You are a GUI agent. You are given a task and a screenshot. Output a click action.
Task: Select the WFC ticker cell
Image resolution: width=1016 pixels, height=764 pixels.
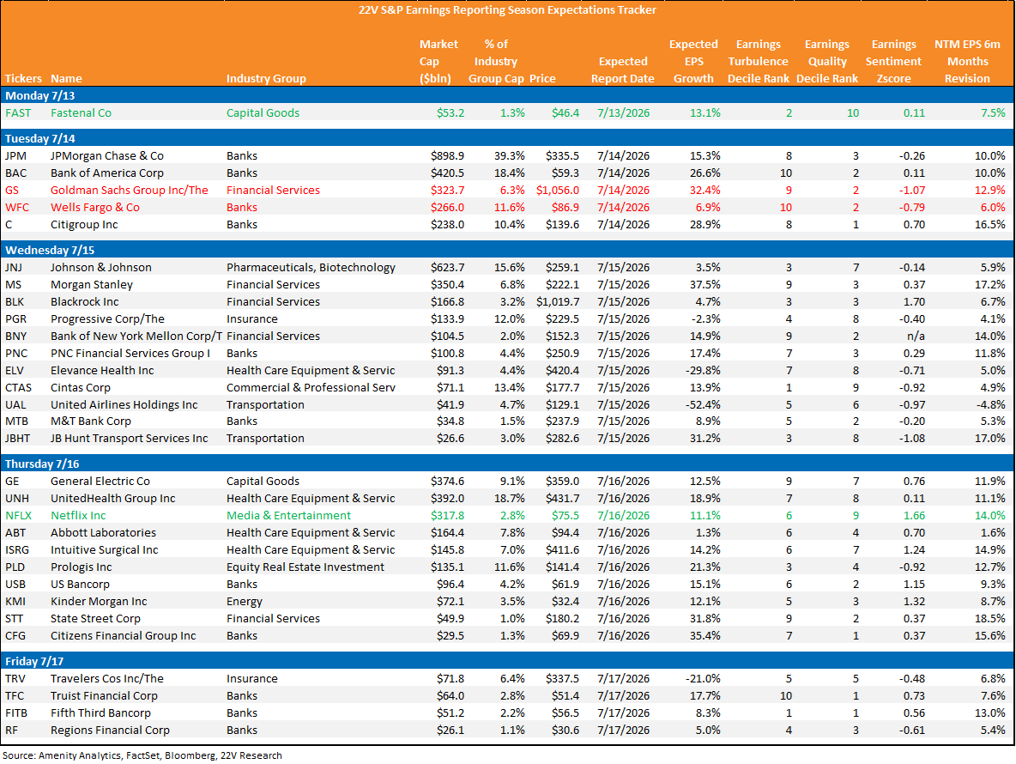[x=17, y=208]
